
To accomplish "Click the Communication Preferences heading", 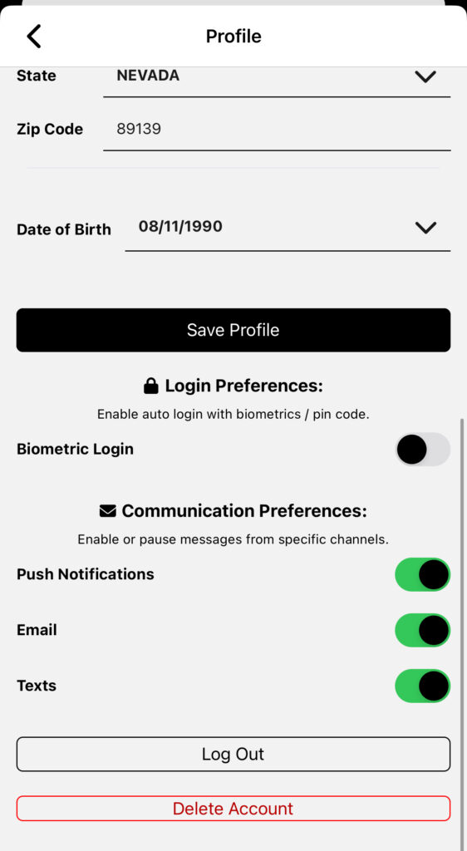I will coord(244,511).
